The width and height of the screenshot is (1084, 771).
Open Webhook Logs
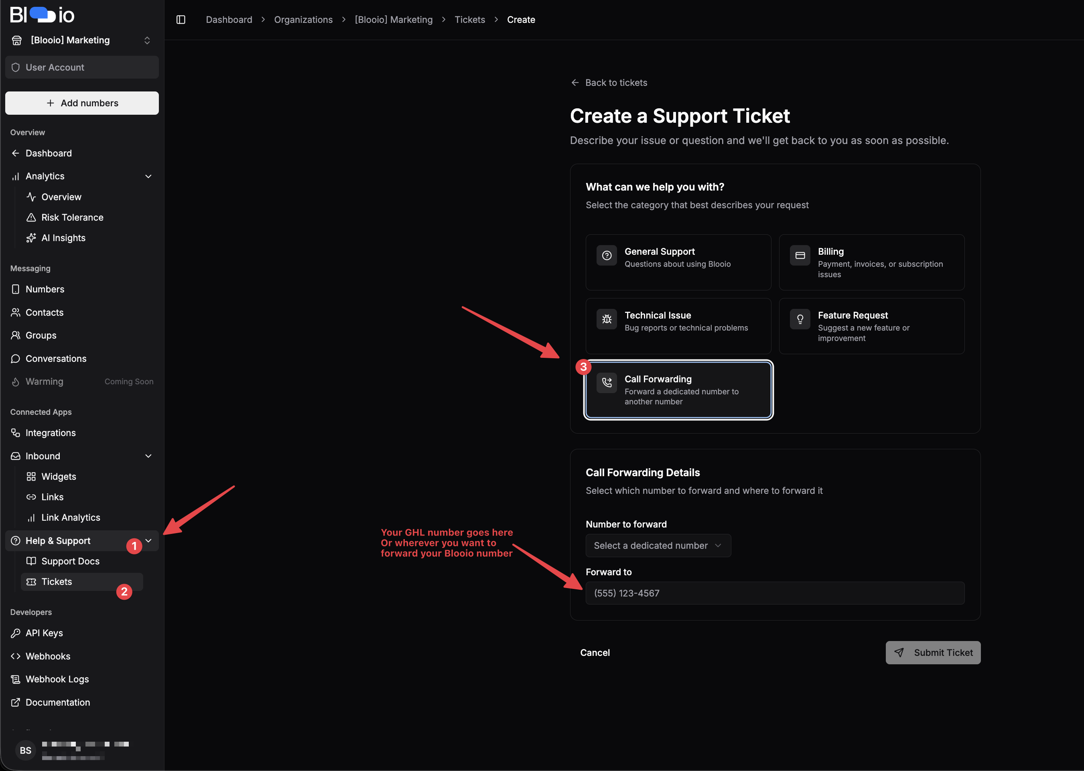tap(82, 679)
